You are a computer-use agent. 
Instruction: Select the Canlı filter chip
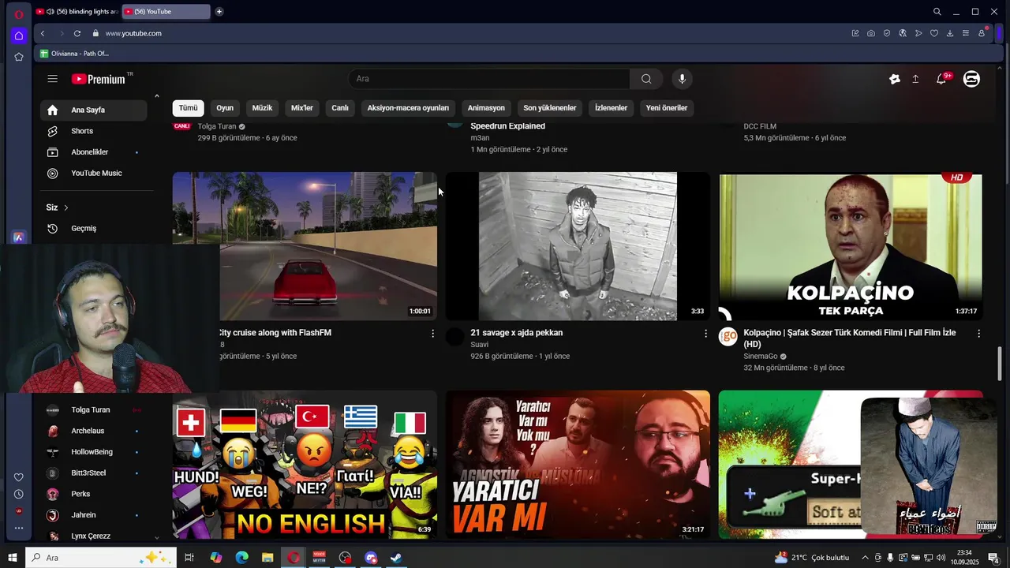point(340,108)
